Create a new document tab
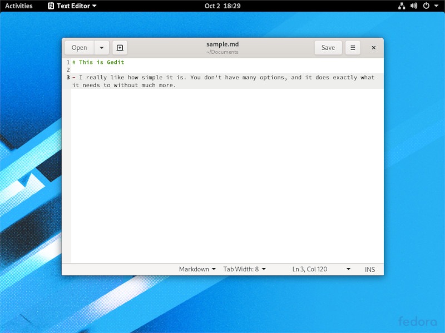 click(x=119, y=48)
